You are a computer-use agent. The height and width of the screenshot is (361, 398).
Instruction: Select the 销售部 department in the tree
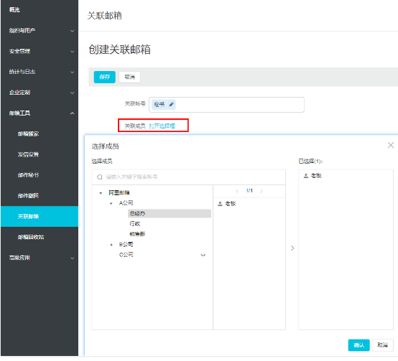[x=137, y=234]
